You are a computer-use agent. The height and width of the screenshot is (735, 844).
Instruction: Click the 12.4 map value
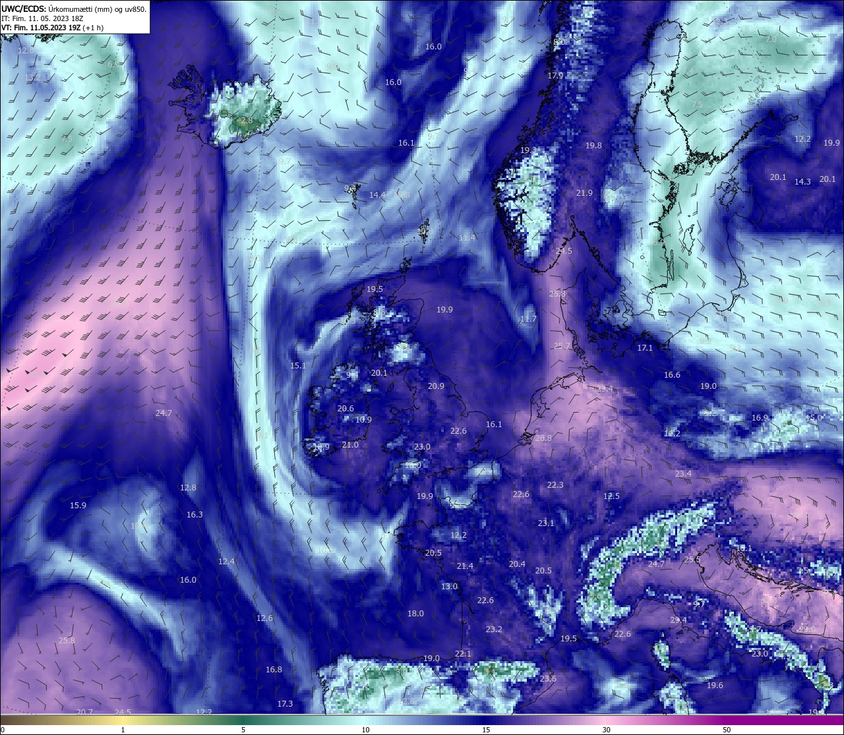click(226, 562)
